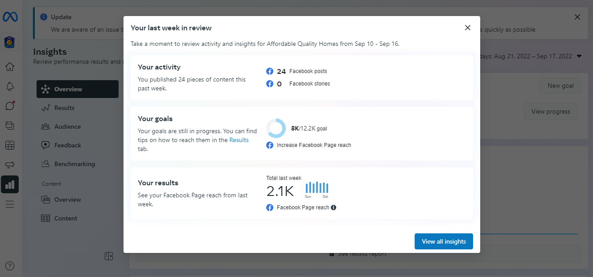Open the Ads megaphone icon
The image size is (593, 277).
[x=9, y=165]
